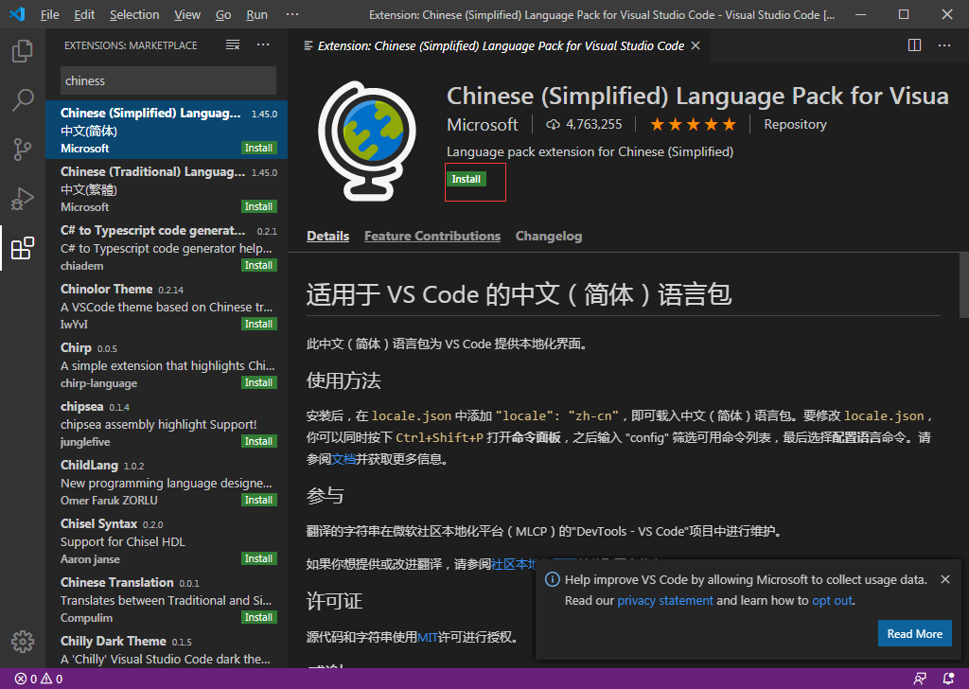Open Extensions panel more actions menu

pyautogui.click(x=263, y=45)
